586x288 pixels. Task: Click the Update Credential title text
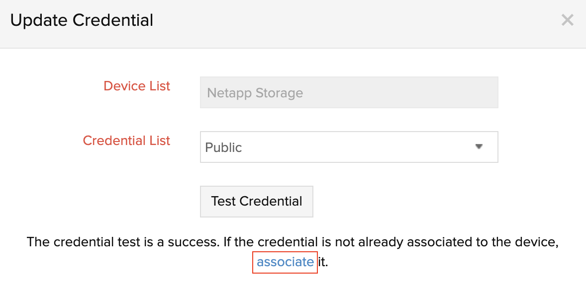[81, 20]
